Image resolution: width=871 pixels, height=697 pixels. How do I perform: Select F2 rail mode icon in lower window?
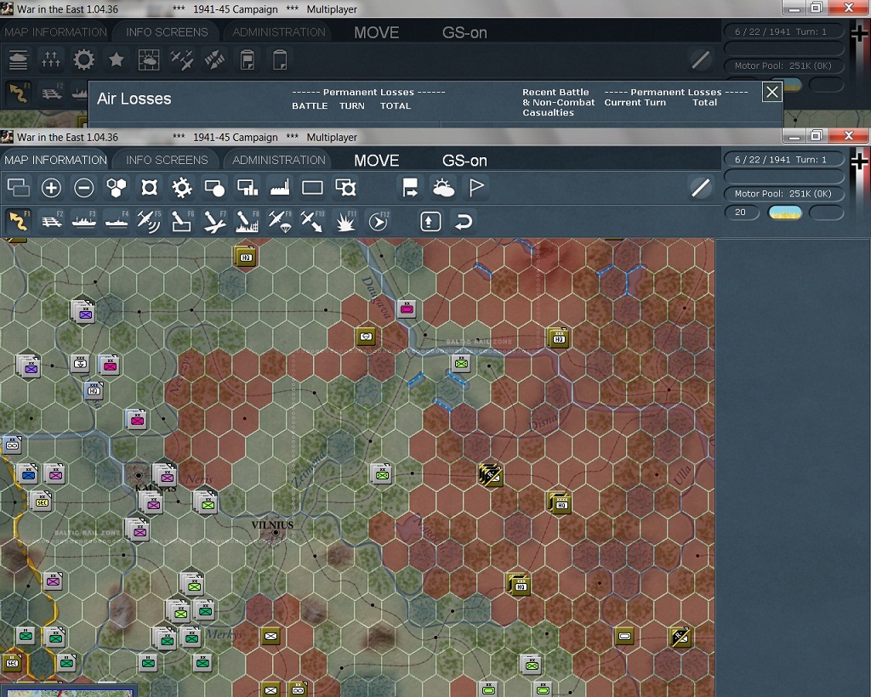coord(52,221)
